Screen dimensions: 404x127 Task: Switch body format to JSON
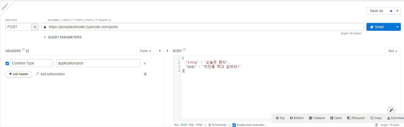click(184, 125)
